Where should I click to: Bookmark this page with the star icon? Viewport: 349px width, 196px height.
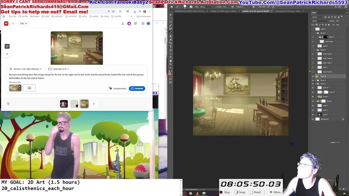(x=113, y=11)
